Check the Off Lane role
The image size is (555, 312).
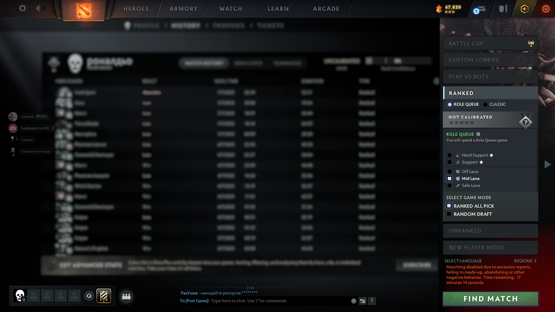pyautogui.click(x=450, y=172)
